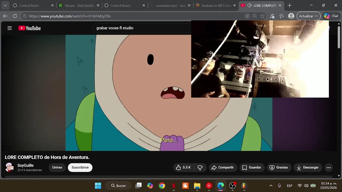Go to the YouTube home logo

tap(29, 28)
